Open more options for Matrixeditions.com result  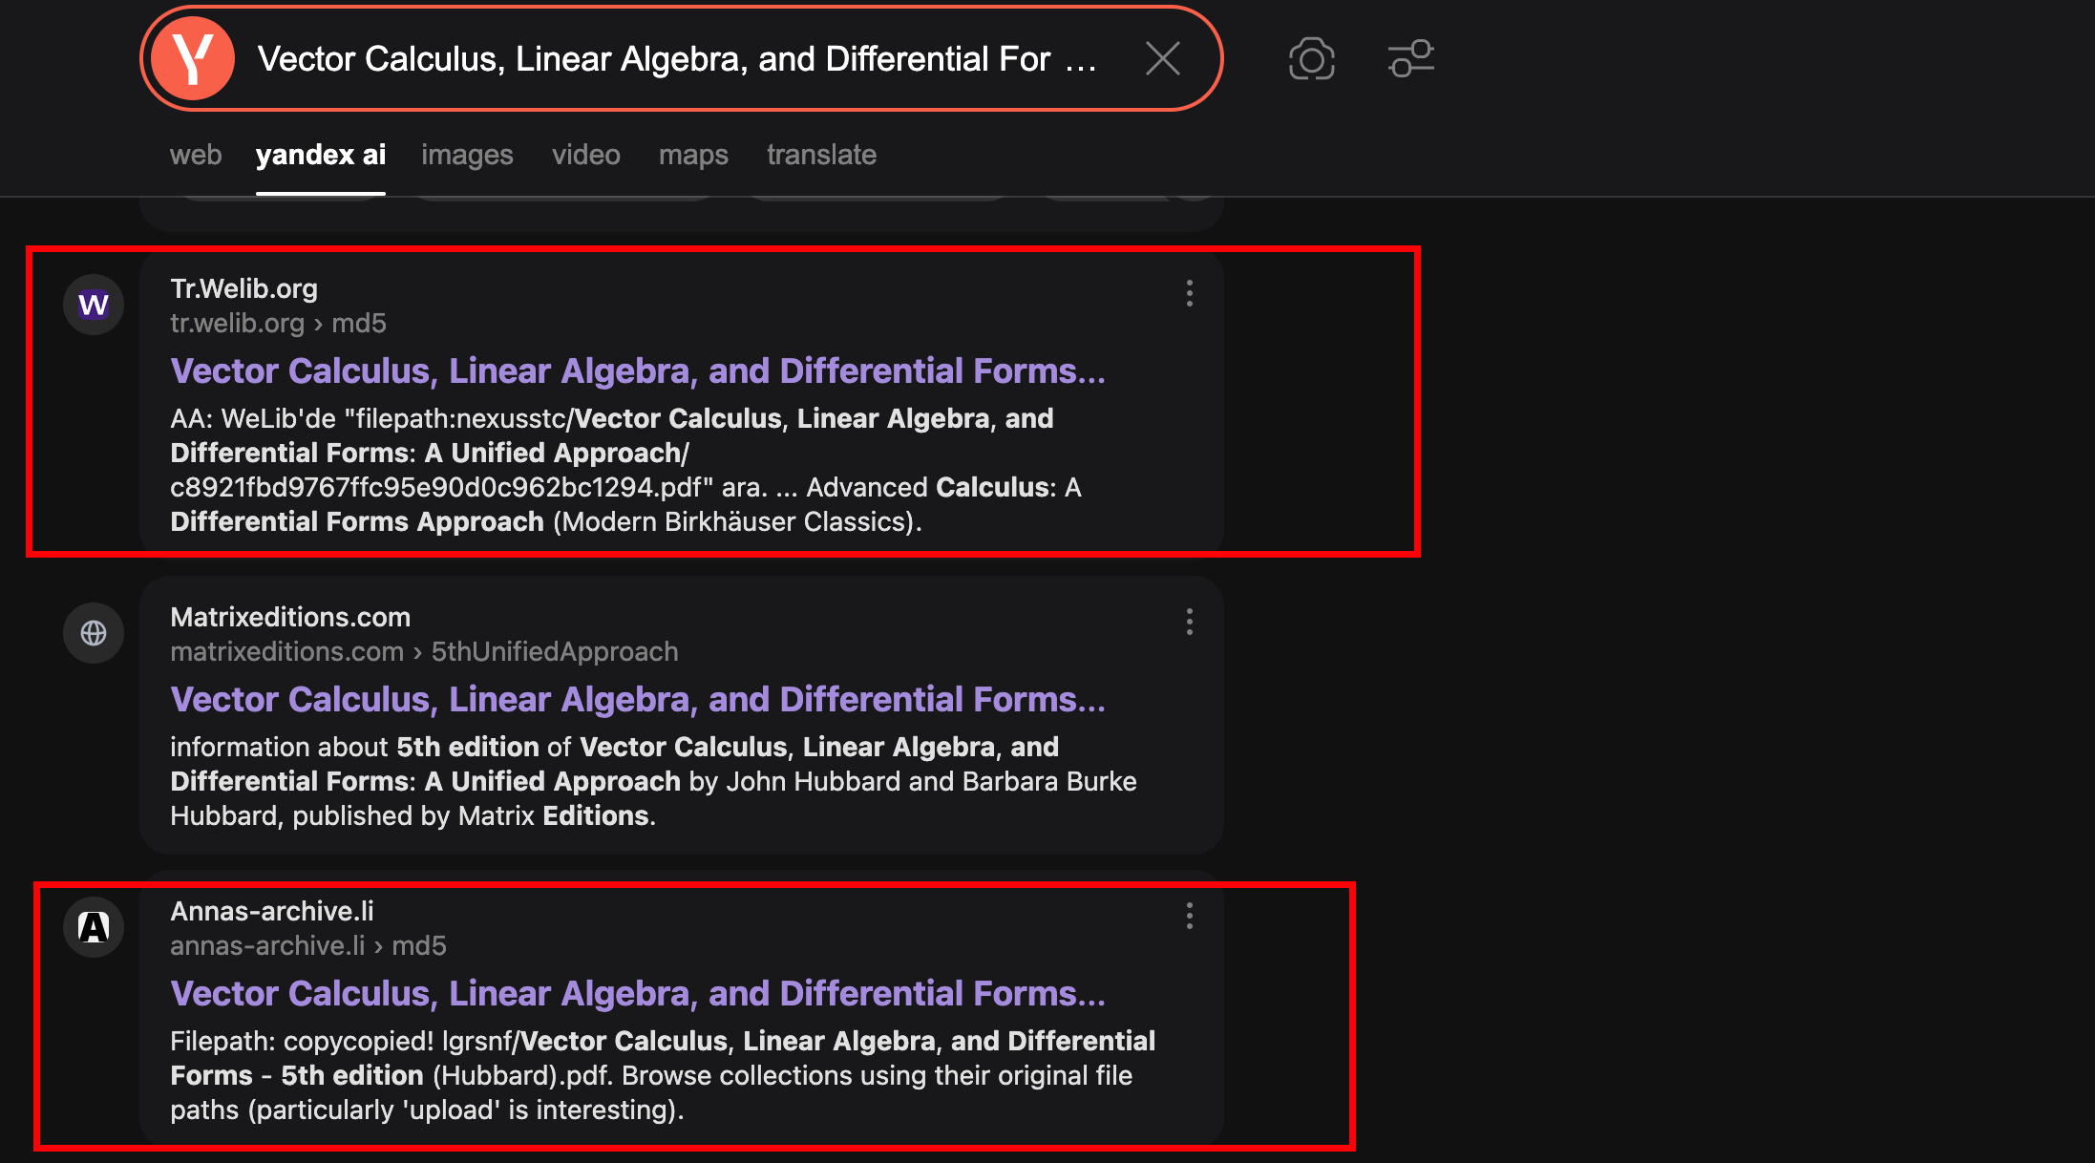click(x=1189, y=622)
